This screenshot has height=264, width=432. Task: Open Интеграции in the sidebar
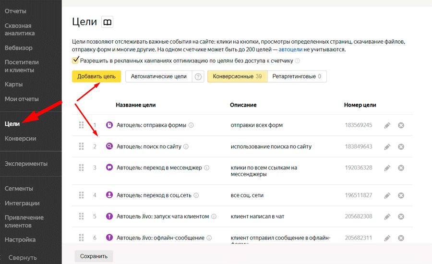click(x=22, y=204)
